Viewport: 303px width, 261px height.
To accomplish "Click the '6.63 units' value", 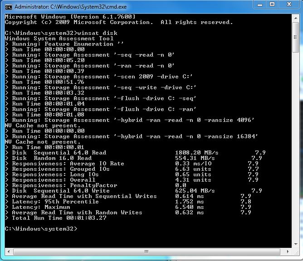I will coord(193,169).
